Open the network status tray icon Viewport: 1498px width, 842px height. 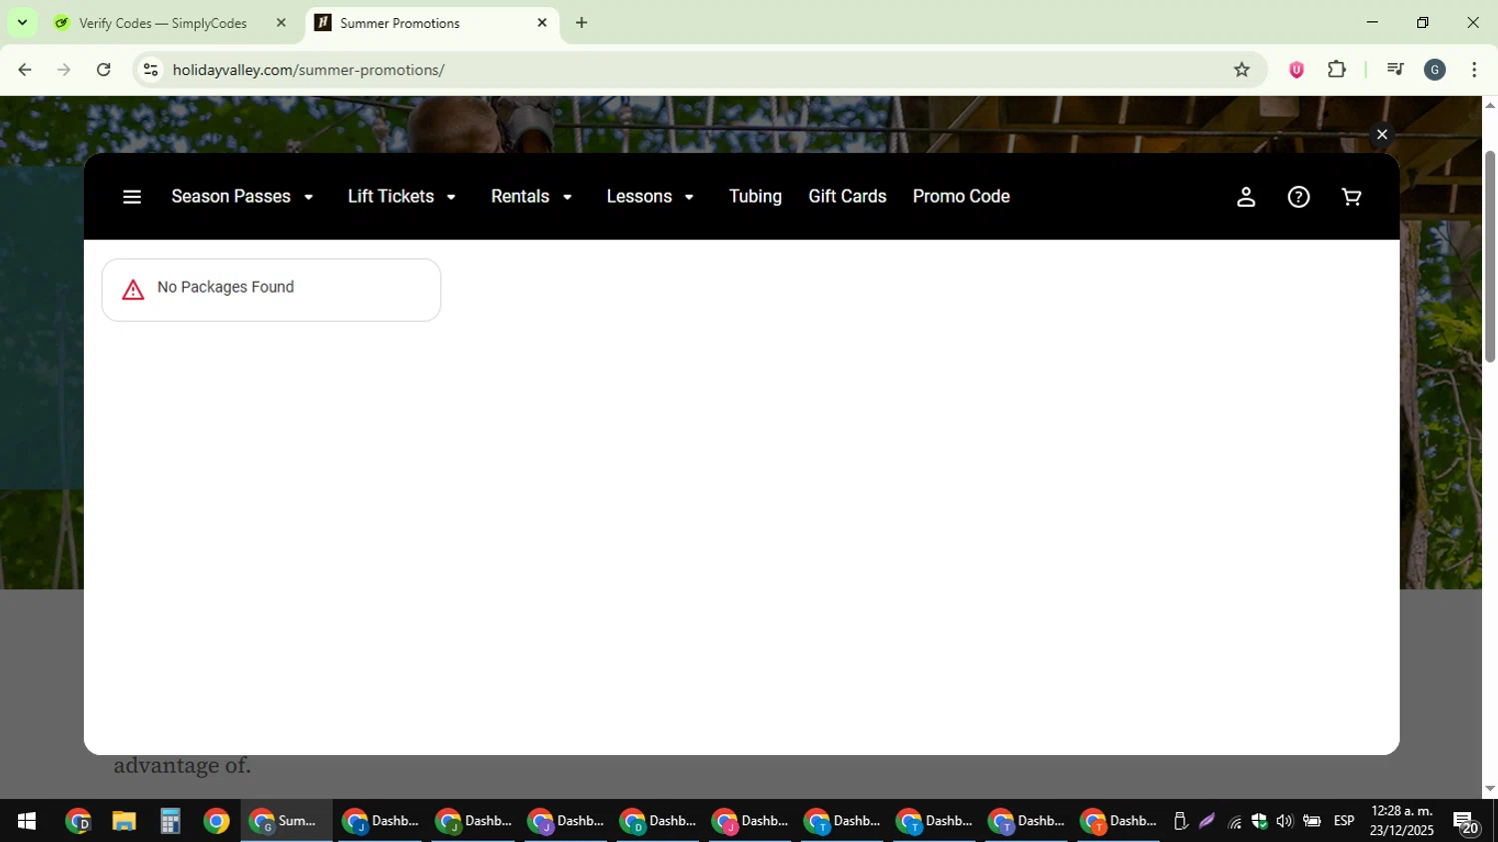pyautogui.click(x=1234, y=822)
